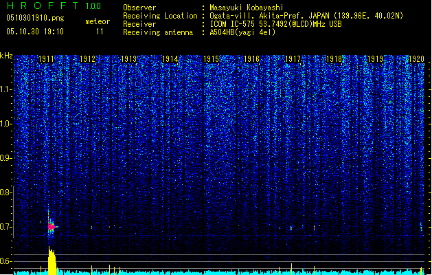This screenshot has height=275, width=432.
Task: Select the version number 1.00
Action: tap(93, 6)
